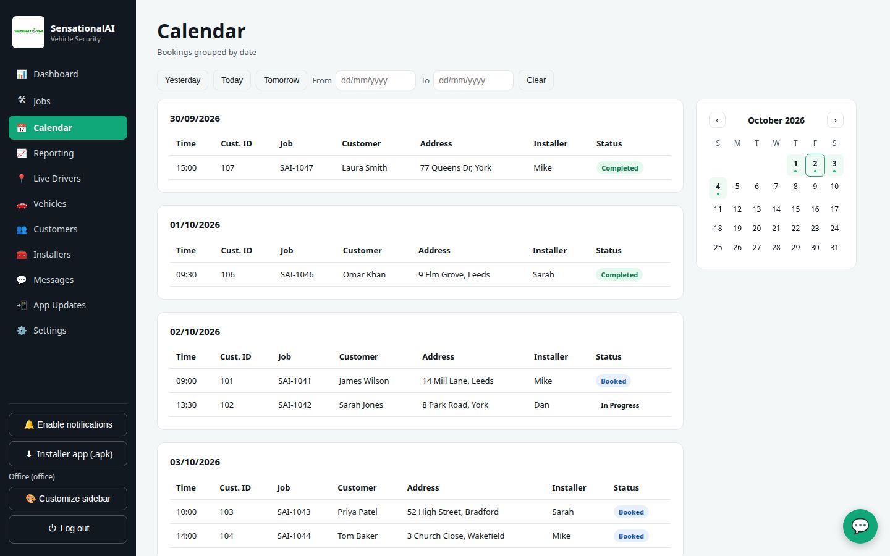
Task: Click the Customers people icon
Action: click(22, 229)
